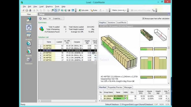Click the Reports toolbar icon
This screenshot has width=191, height=107.
65,10
